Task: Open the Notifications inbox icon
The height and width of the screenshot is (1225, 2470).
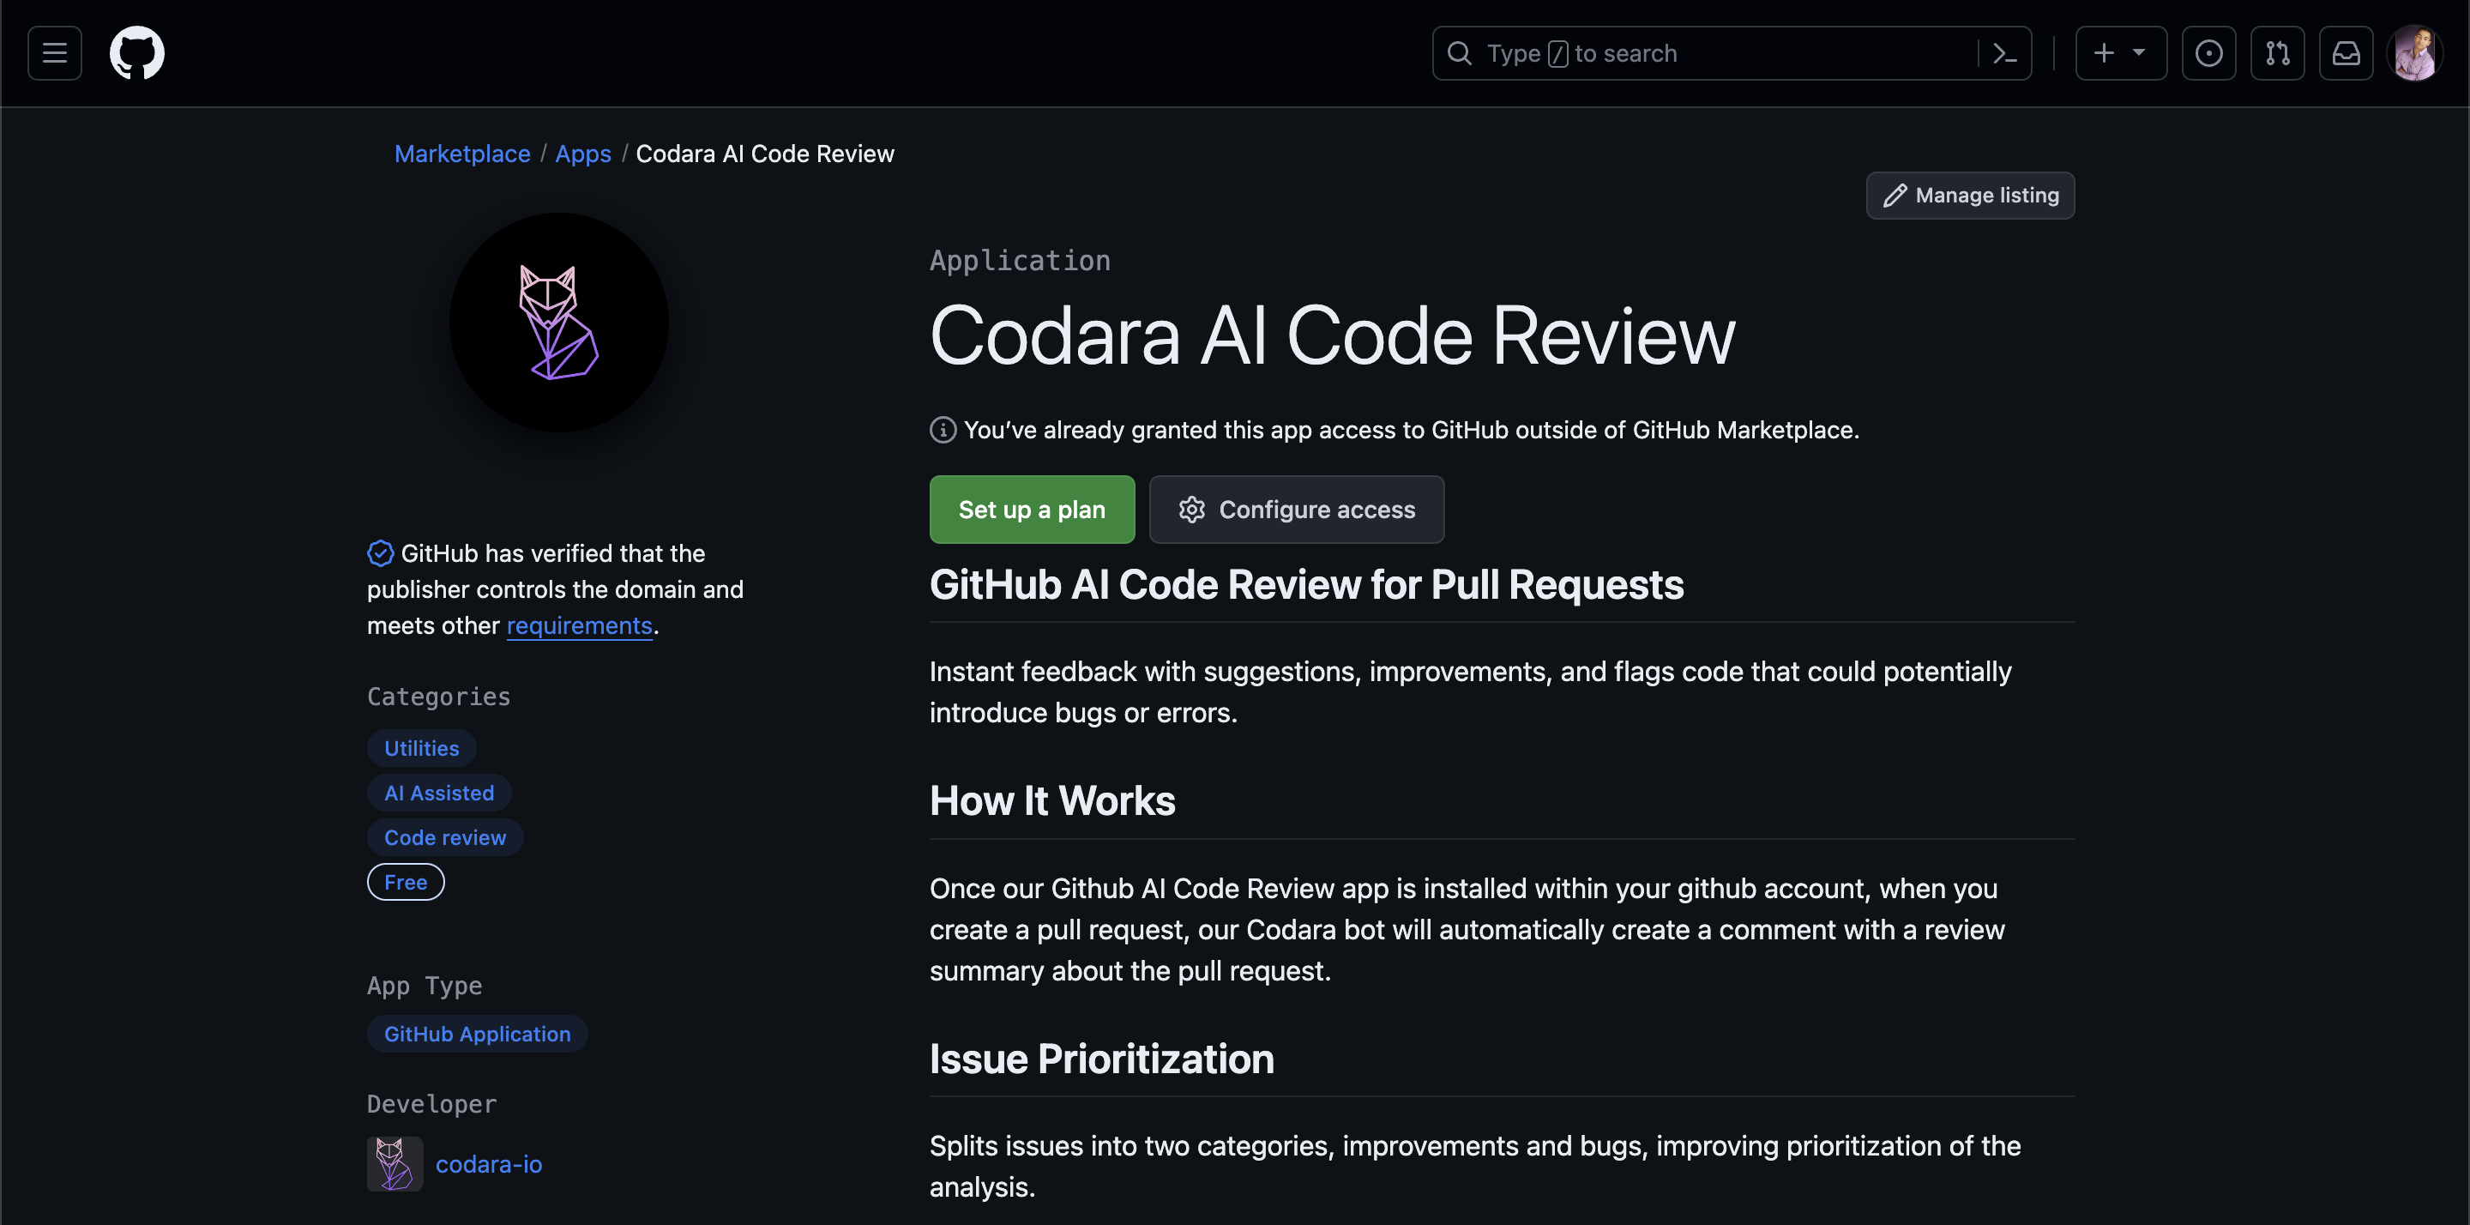Action: [x=2346, y=53]
